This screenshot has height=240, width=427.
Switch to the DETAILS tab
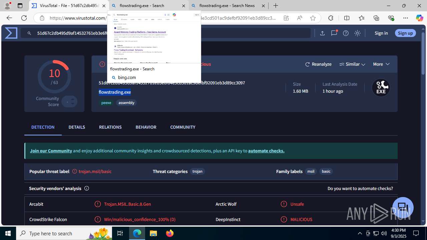pyautogui.click(x=77, y=127)
